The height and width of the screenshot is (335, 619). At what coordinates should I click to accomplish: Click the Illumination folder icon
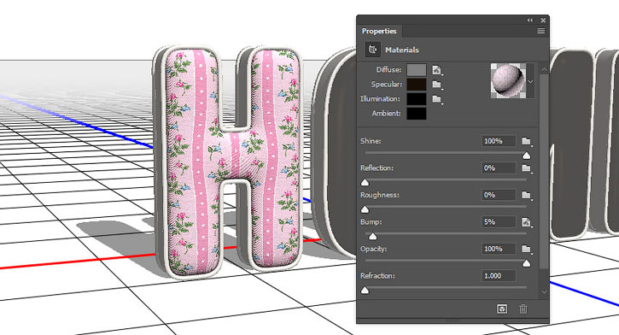(436, 99)
